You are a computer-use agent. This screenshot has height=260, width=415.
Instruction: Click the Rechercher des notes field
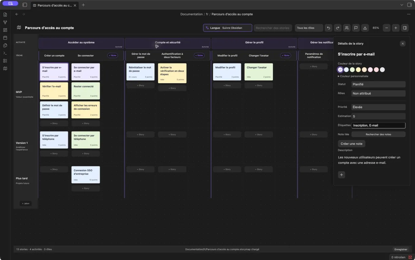[x=378, y=134]
